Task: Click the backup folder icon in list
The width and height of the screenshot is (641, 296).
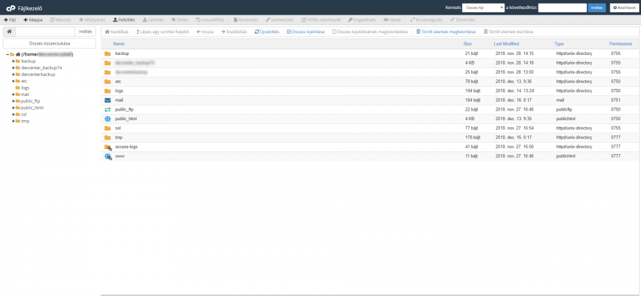Action: click(108, 54)
